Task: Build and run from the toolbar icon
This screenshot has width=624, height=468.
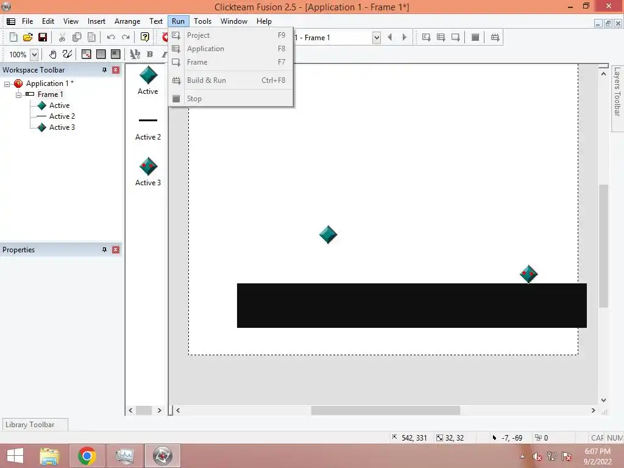Action: point(495,37)
